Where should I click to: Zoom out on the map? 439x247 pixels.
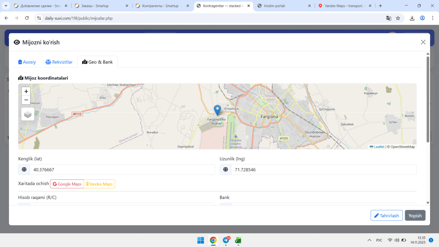coord(26,100)
